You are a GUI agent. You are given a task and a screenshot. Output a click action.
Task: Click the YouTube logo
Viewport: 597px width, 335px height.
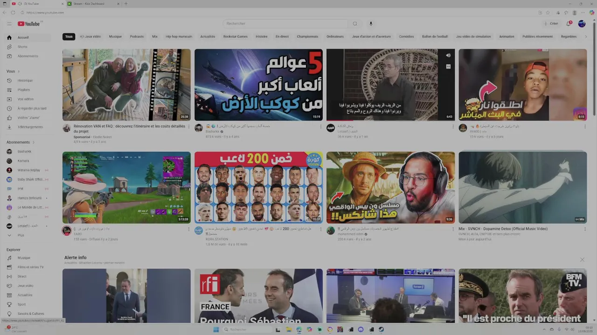[x=29, y=24]
